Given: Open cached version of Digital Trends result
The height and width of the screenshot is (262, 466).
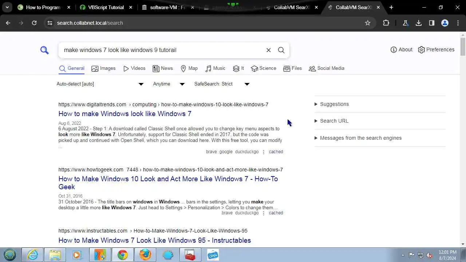Looking at the screenshot, I should click(276, 152).
